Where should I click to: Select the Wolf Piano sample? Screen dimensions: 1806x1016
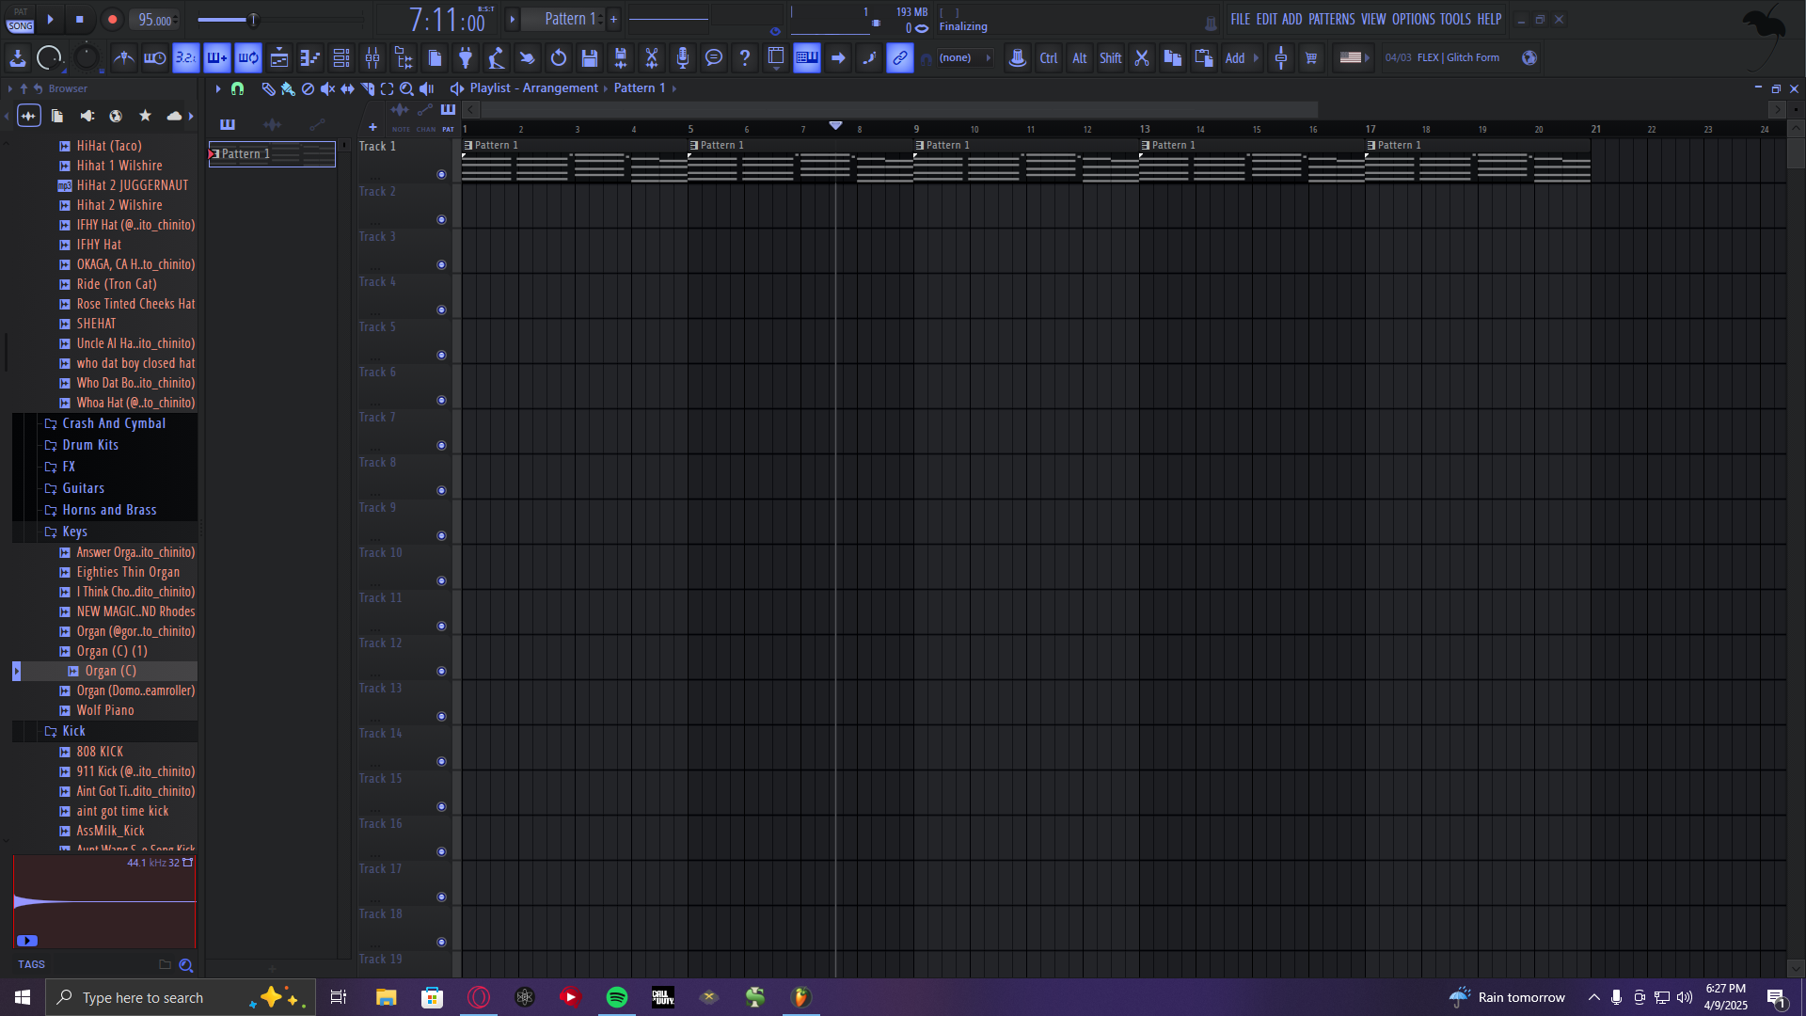coord(105,710)
